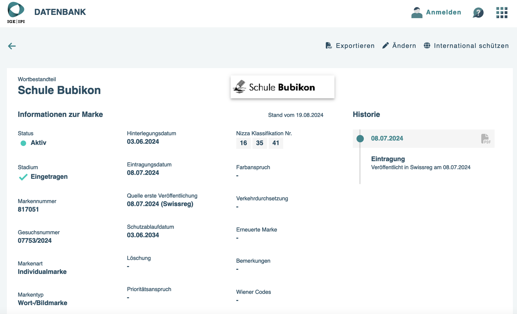Screen dimensions: 517x314
Task: Click the Historie section heading
Action: (366, 114)
